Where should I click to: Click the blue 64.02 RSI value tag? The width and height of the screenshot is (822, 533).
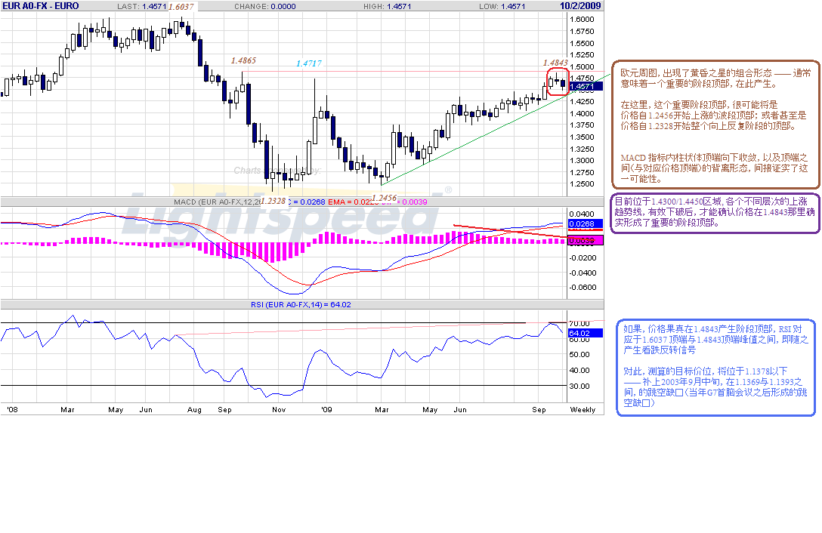[x=585, y=334]
